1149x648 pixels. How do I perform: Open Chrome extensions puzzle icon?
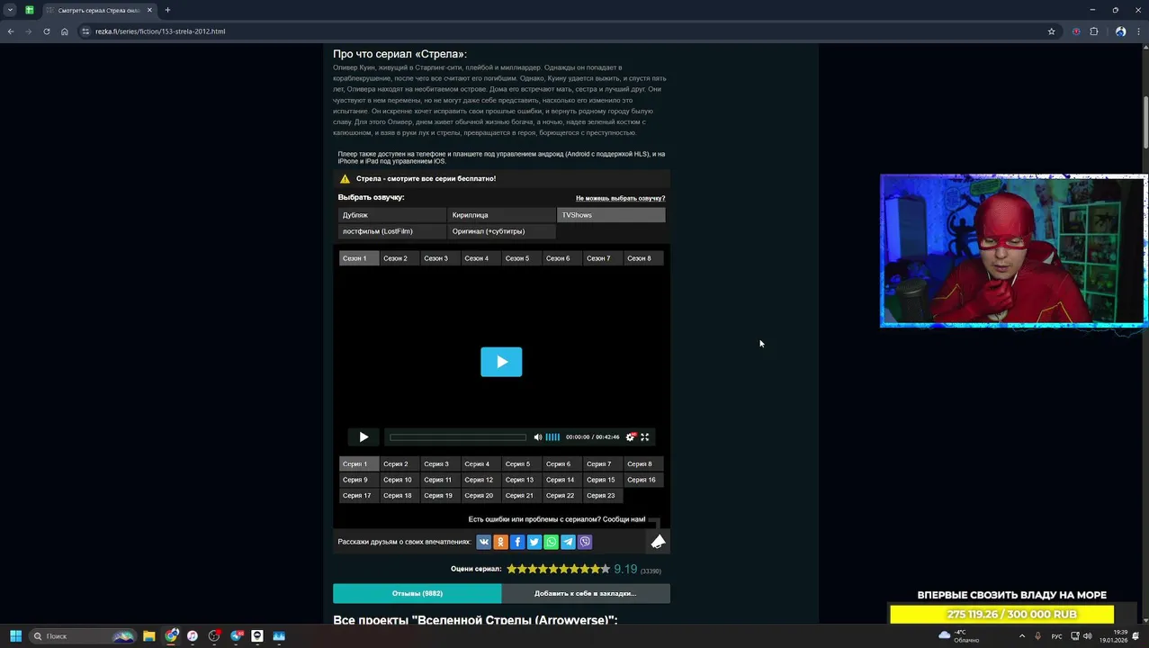pos(1094,31)
